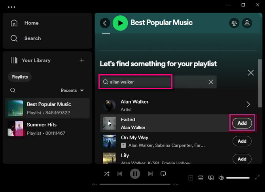Click the Faded song title

128,120
